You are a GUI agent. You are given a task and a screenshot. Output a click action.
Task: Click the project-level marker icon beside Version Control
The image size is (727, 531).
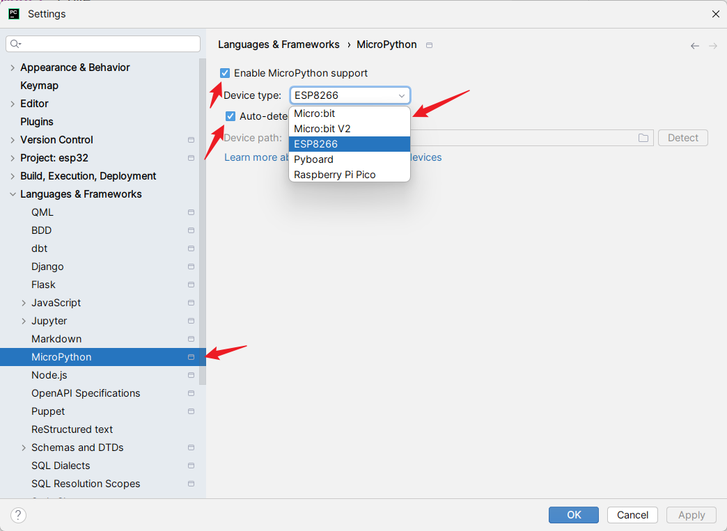click(191, 140)
